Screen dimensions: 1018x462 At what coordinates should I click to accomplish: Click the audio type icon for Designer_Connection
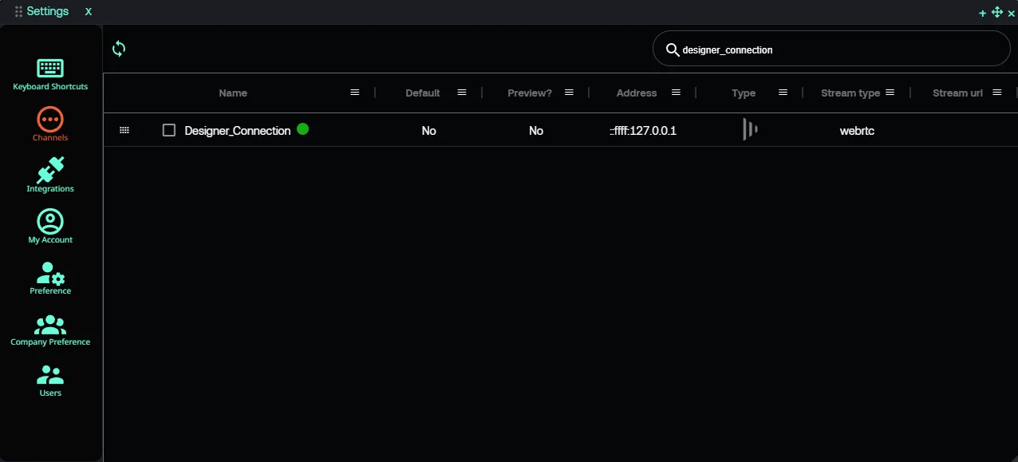pyautogui.click(x=749, y=129)
